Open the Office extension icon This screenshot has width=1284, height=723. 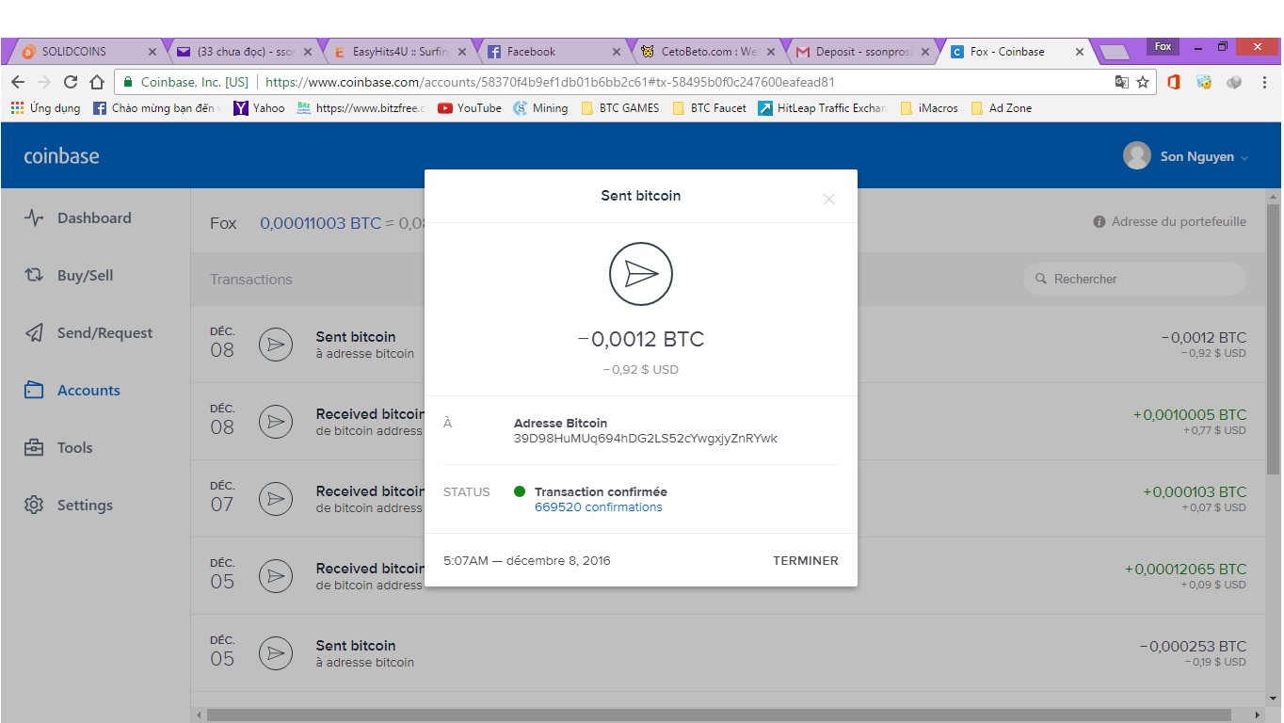1174,82
